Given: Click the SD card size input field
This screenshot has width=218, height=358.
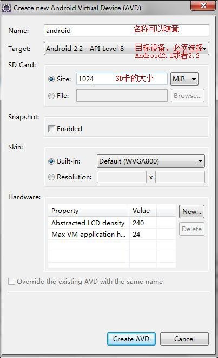Looking at the screenshot, I should pos(122,79).
